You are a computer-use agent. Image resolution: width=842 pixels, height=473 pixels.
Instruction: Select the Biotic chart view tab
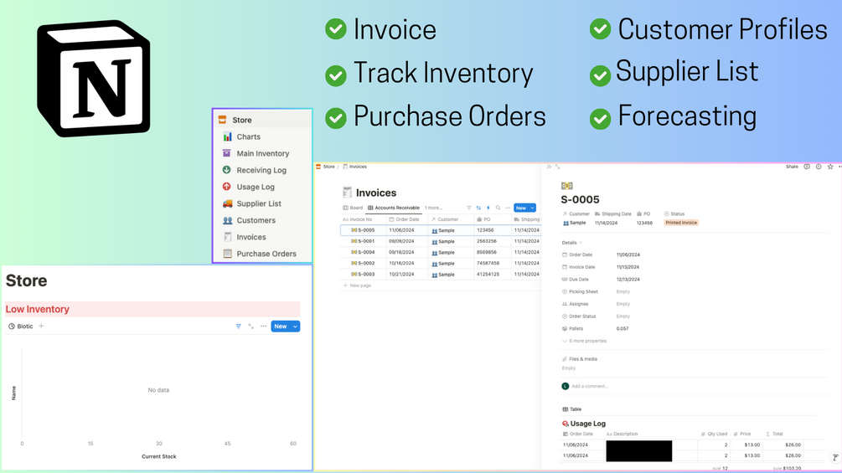tap(21, 326)
